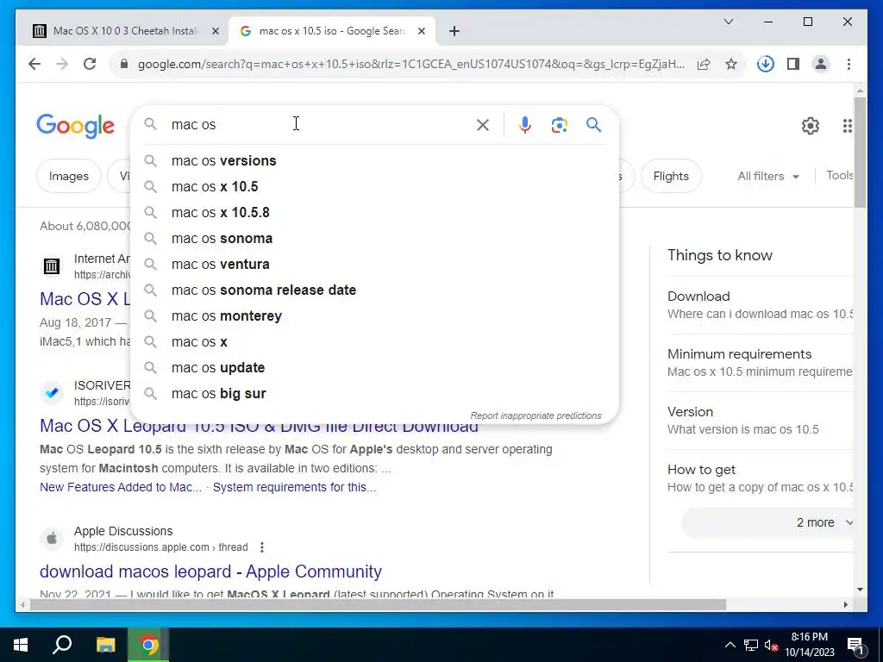
Task: Open the Chrome profile avatar
Action: (x=821, y=64)
